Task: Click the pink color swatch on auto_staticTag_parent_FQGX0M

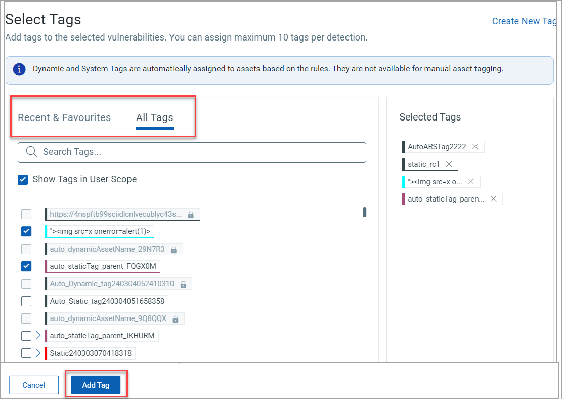Action: click(x=46, y=266)
